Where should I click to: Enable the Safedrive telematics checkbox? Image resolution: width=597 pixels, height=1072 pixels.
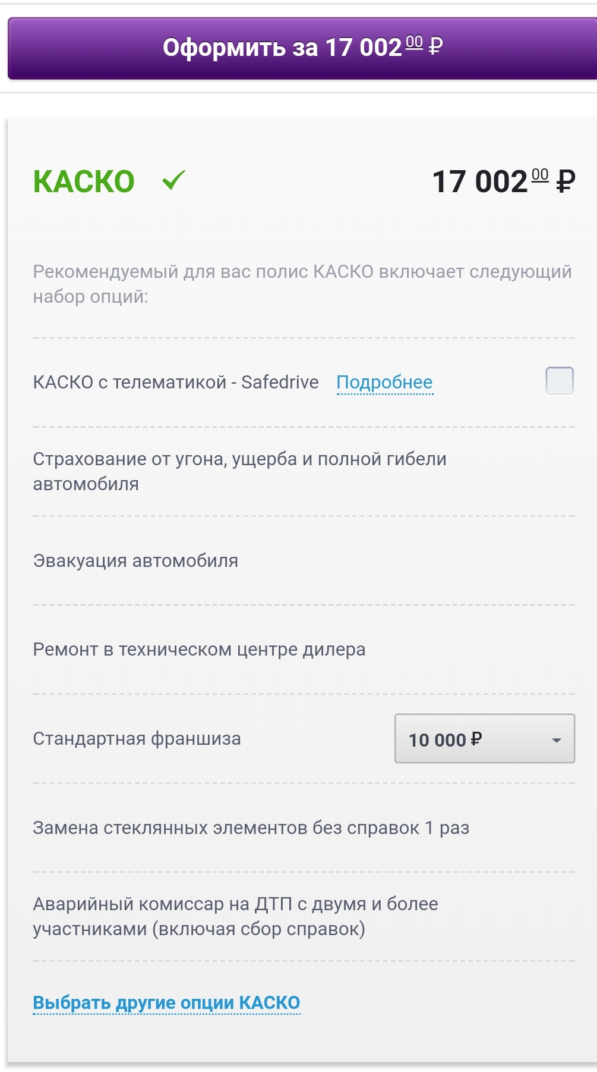[x=559, y=381]
